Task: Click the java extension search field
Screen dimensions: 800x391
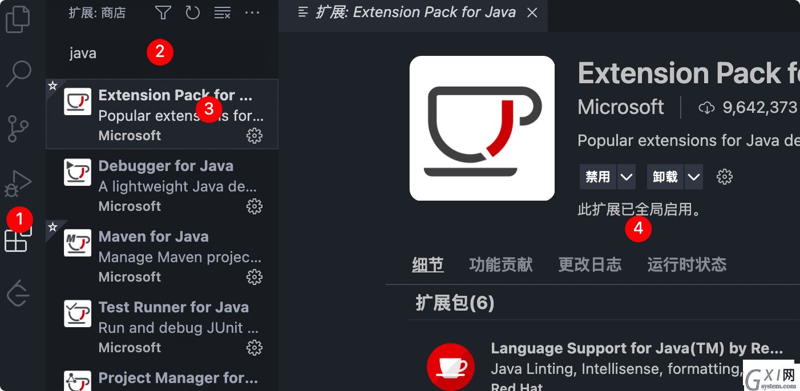Action: (x=165, y=53)
